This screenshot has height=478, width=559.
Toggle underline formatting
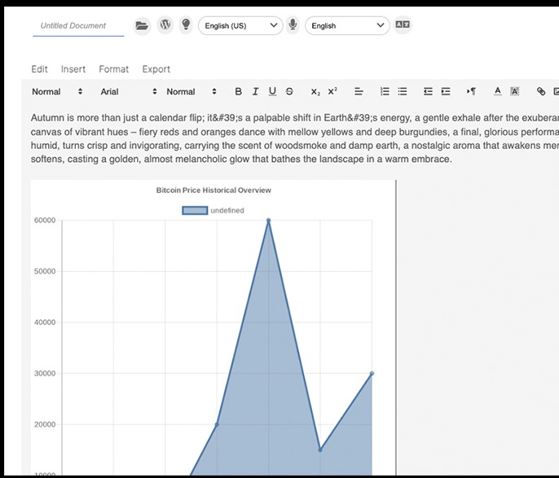[x=272, y=91]
